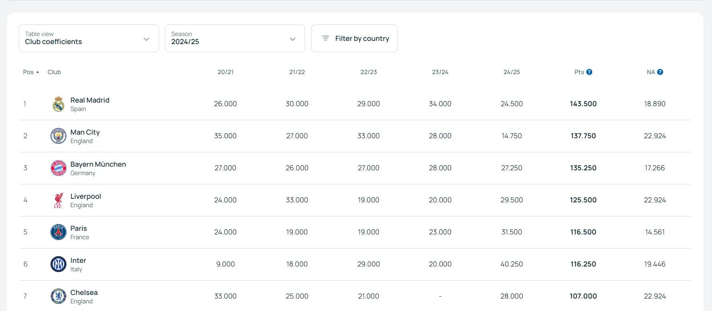Click Bayern München's 24/25 value 27.250

pos(512,168)
